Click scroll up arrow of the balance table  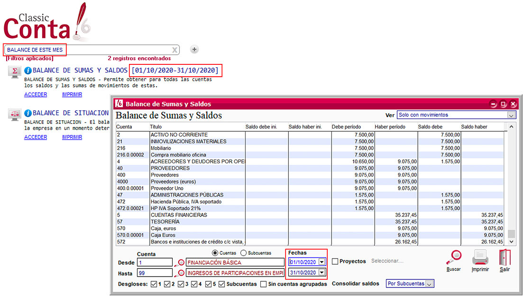point(511,127)
